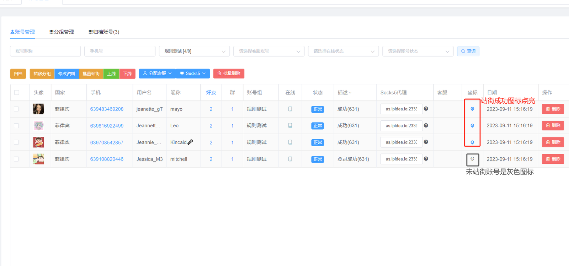Switch to the 分组管理 tab
This screenshot has width=569, height=266.
click(x=62, y=32)
